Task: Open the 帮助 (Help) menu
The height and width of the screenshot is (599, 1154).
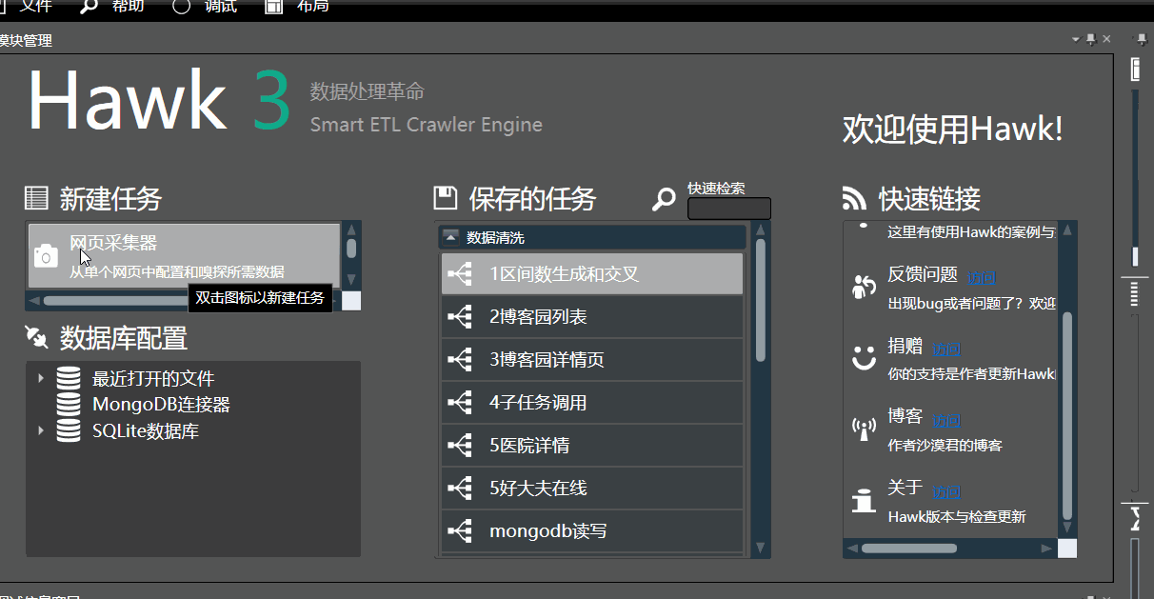Action: point(128,7)
